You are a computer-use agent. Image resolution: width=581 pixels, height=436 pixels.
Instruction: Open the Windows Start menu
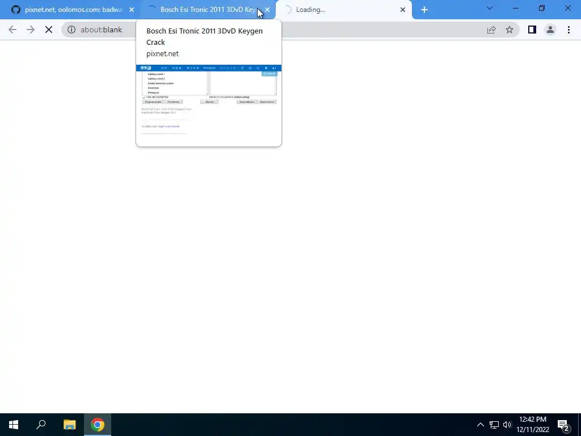pyautogui.click(x=14, y=425)
